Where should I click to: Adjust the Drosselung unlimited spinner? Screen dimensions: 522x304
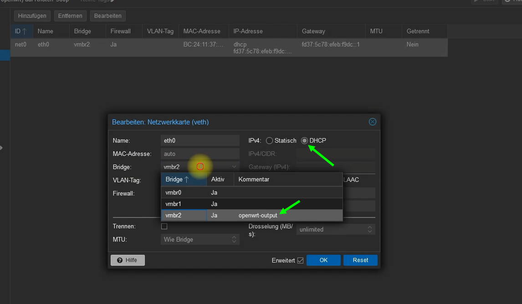370,230
